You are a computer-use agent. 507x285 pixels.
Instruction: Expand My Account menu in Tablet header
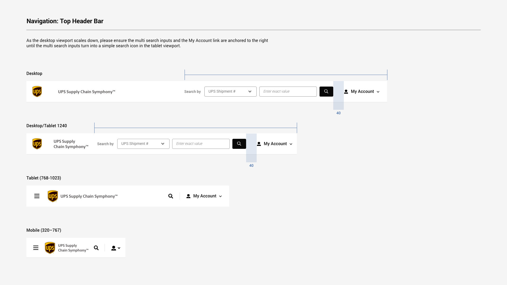[x=204, y=196]
